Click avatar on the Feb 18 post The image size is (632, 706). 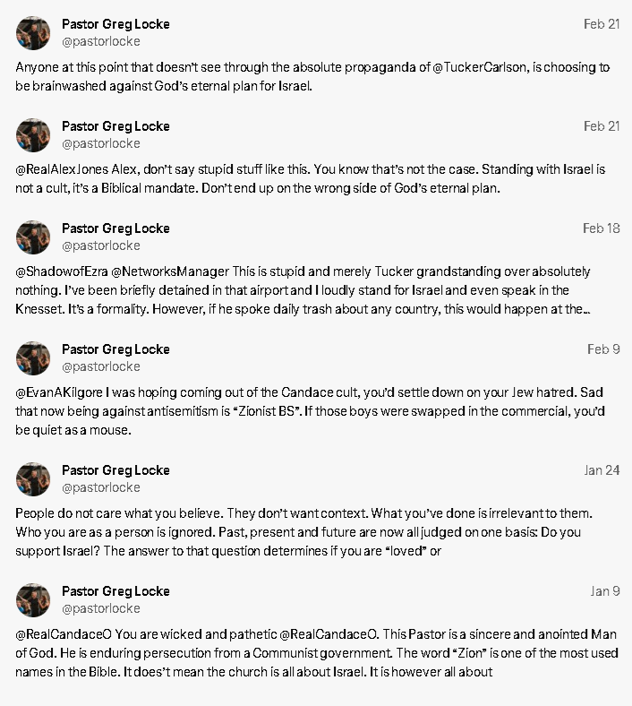tap(33, 237)
